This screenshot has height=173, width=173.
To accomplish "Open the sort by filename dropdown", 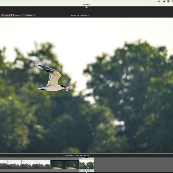I will click(27, 15).
